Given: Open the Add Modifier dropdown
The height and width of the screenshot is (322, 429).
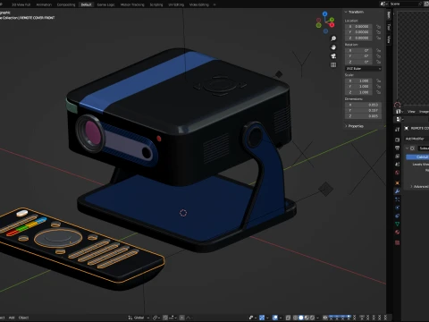Looking at the screenshot, I should click(416, 139).
